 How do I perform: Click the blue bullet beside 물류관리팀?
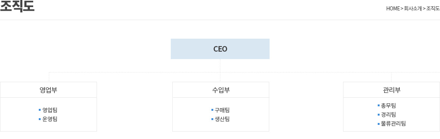[378, 123]
